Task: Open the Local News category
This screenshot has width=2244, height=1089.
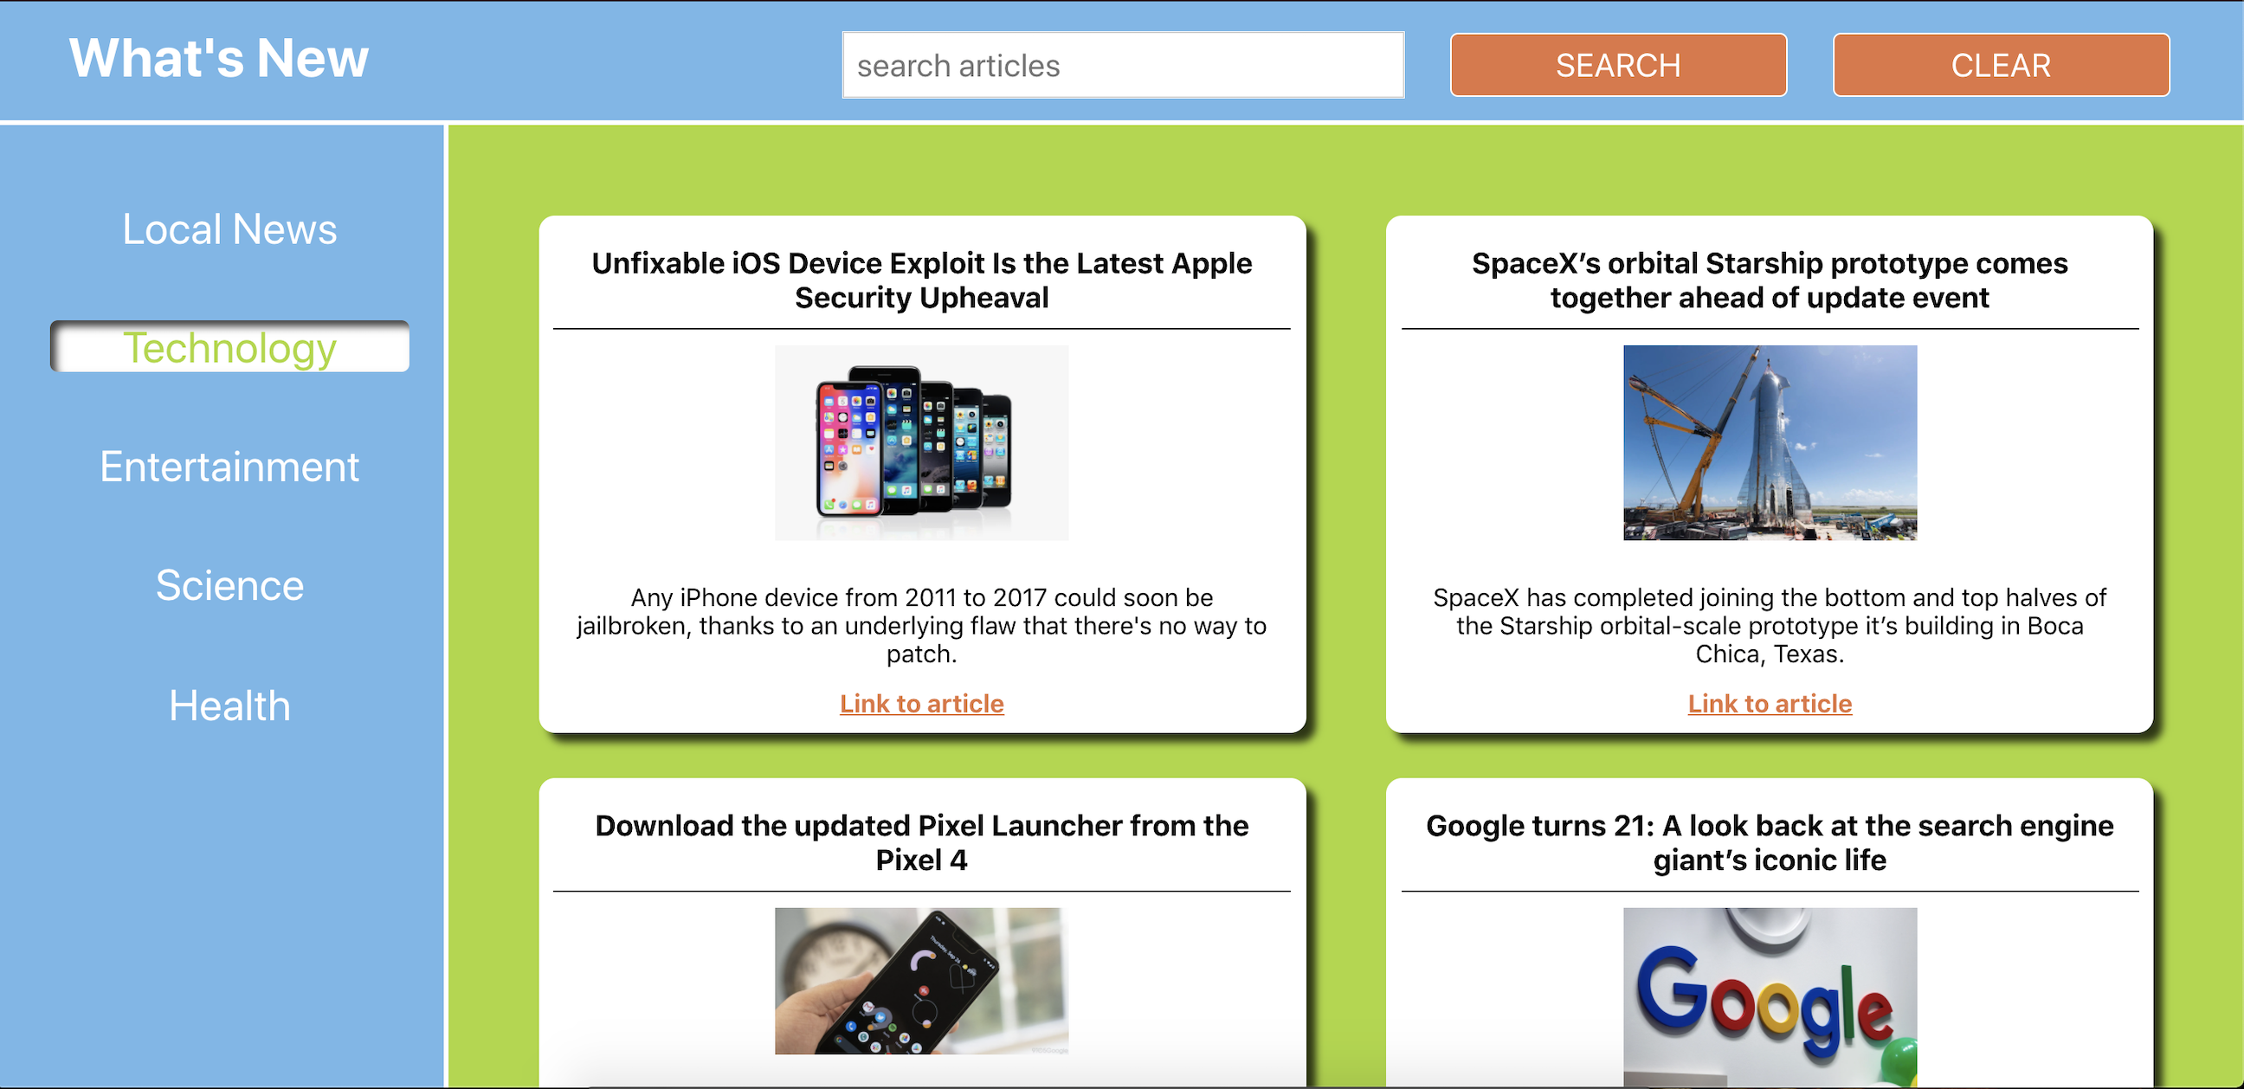Action: point(229,229)
